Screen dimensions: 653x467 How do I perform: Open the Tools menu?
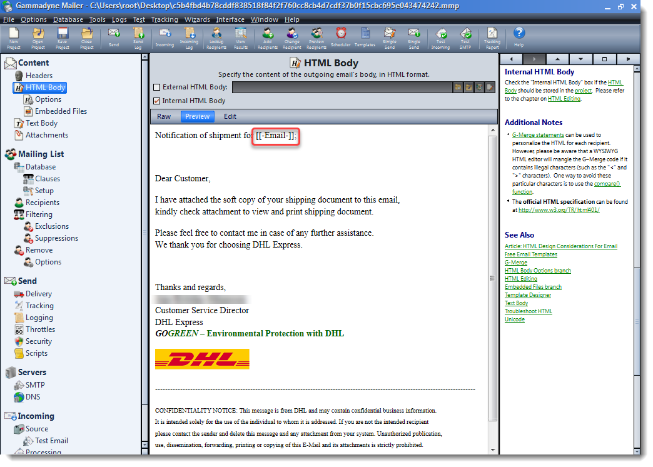pos(98,19)
